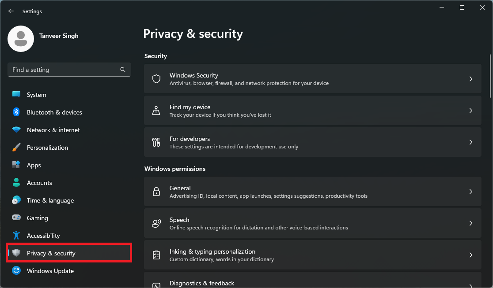493x288 pixels.
Task: Open the Find my device settings page
Action: pyautogui.click(x=309, y=110)
